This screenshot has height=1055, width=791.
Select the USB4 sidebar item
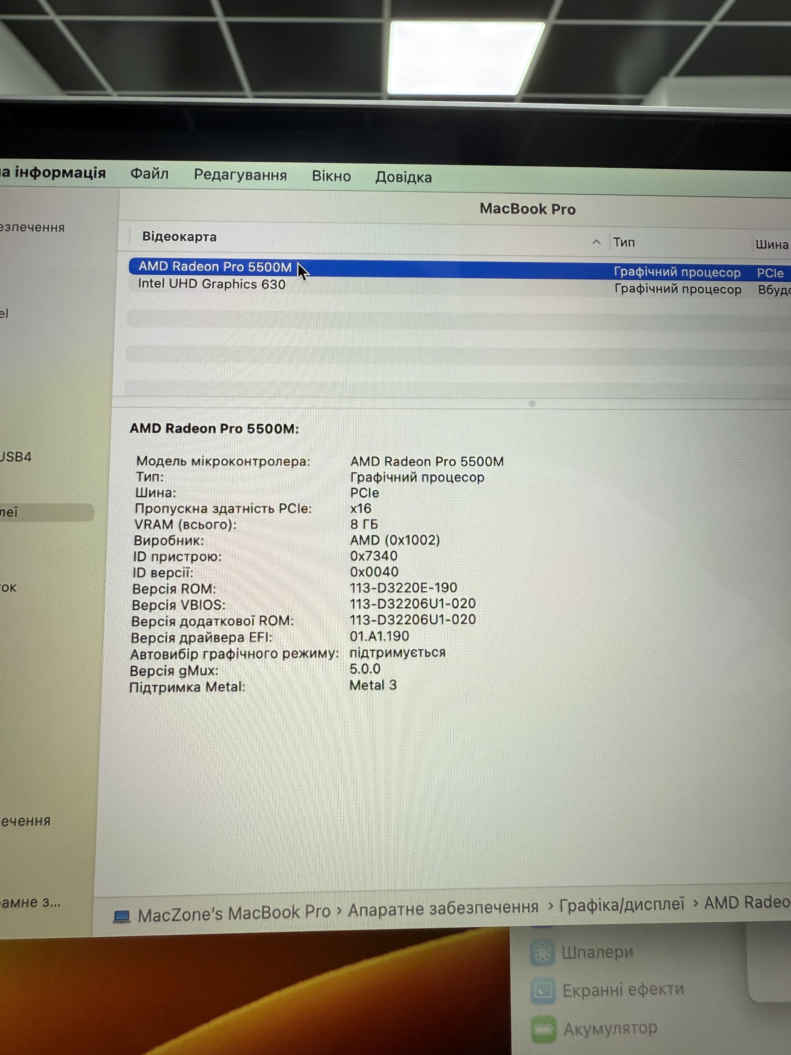[x=16, y=457]
